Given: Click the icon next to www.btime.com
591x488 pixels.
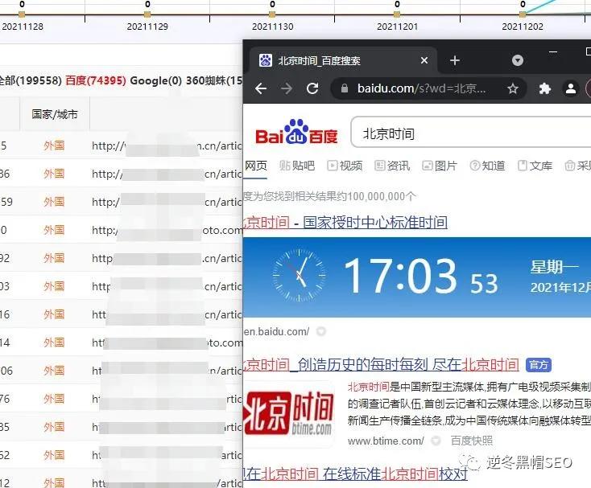Looking at the screenshot, I should pyautogui.click(x=436, y=441).
